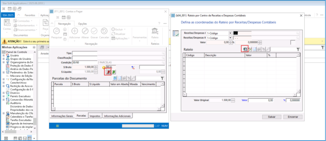This screenshot has height=141, width=326.
Task: Click the green check edit icon in Rateio toolbar
Action: pos(250,49)
